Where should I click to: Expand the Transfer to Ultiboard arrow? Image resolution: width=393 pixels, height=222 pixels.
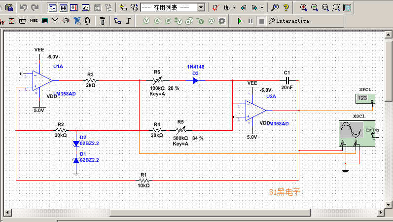pyautogui.click(x=234, y=8)
